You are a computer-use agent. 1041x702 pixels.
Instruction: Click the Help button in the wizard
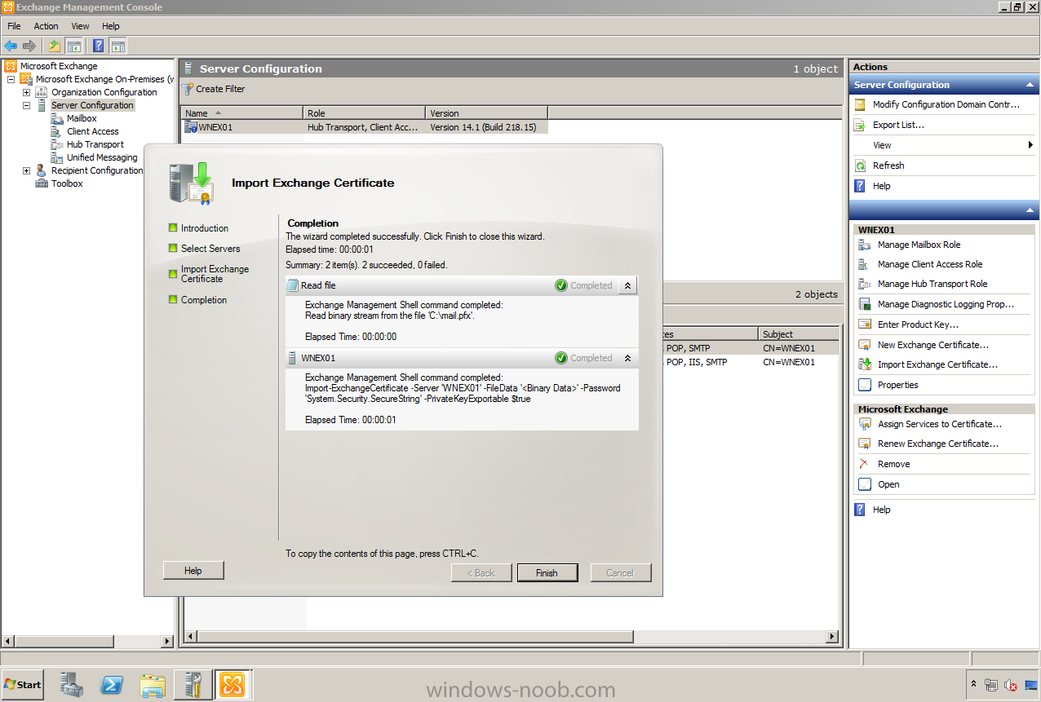(x=193, y=571)
